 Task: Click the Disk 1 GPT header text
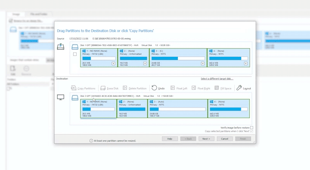(x=125, y=45)
